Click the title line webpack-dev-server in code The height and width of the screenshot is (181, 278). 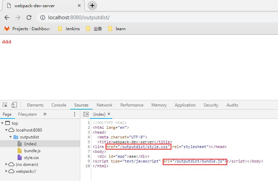coord(135,142)
